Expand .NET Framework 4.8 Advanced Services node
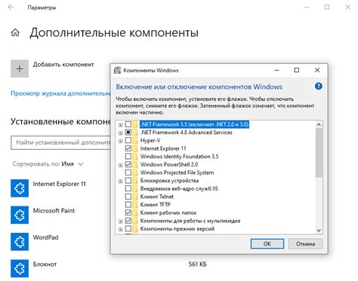 coord(121,133)
